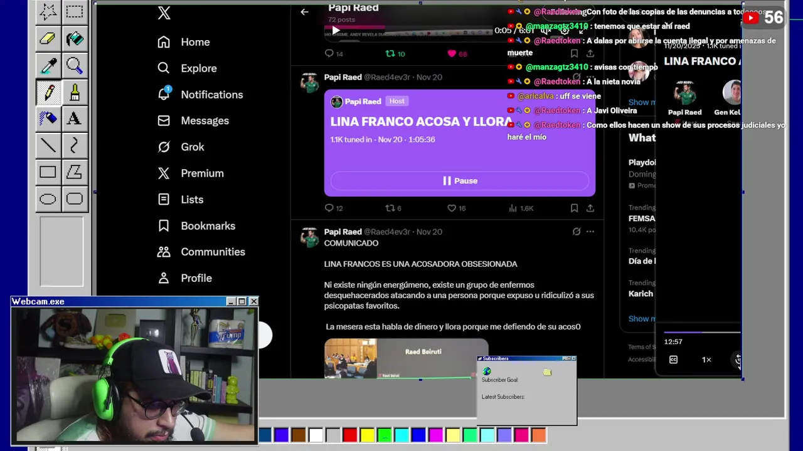Viewport: 803px width, 451px height.
Task: Choose the Fill With Color bucket tool
Action: (x=75, y=38)
